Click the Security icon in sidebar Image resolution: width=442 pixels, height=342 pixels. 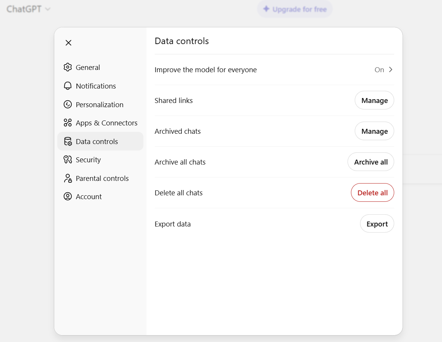pyautogui.click(x=68, y=160)
